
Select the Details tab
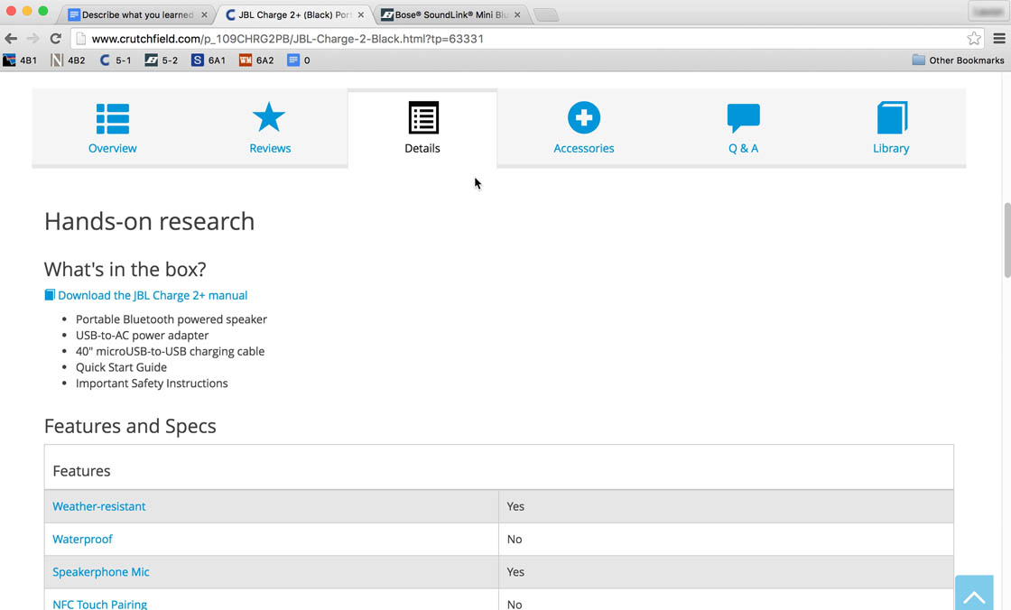tap(422, 128)
